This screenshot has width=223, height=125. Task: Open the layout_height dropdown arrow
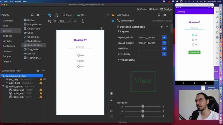164,43
